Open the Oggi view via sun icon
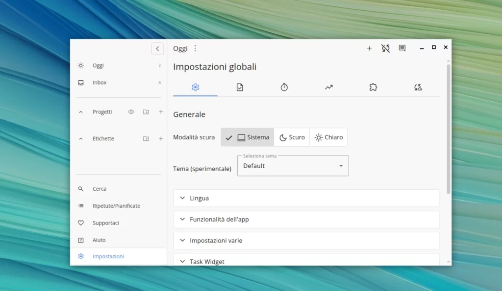Viewport: 502px width, 291px height. click(81, 65)
